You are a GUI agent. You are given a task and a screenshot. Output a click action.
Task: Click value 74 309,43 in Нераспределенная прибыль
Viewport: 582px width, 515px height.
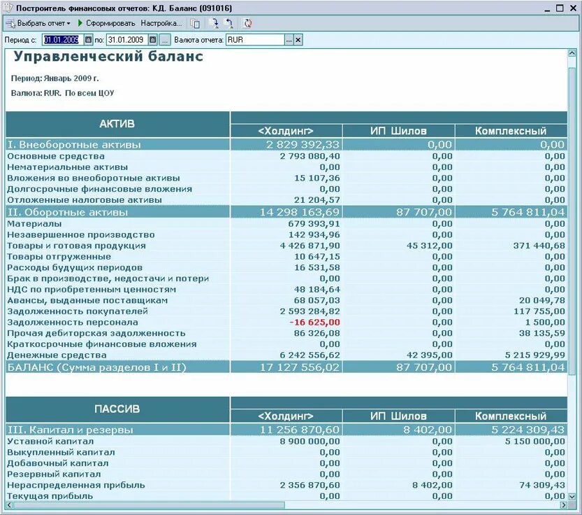point(542,485)
